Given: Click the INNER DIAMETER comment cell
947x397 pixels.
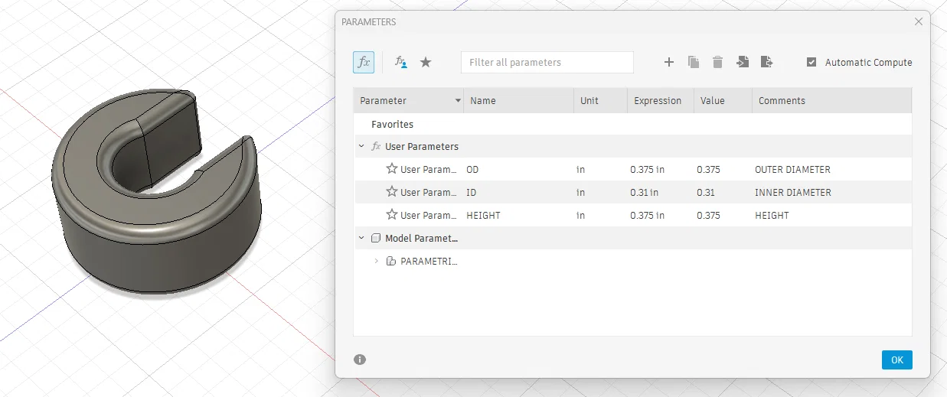Looking at the screenshot, I should [x=832, y=192].
